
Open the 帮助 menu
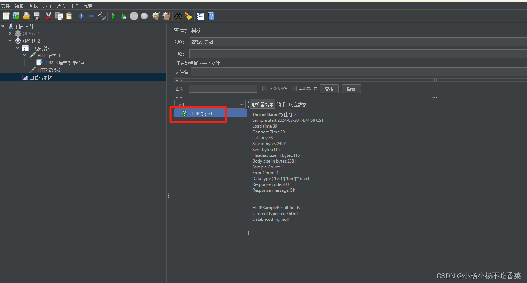[89, 6]
